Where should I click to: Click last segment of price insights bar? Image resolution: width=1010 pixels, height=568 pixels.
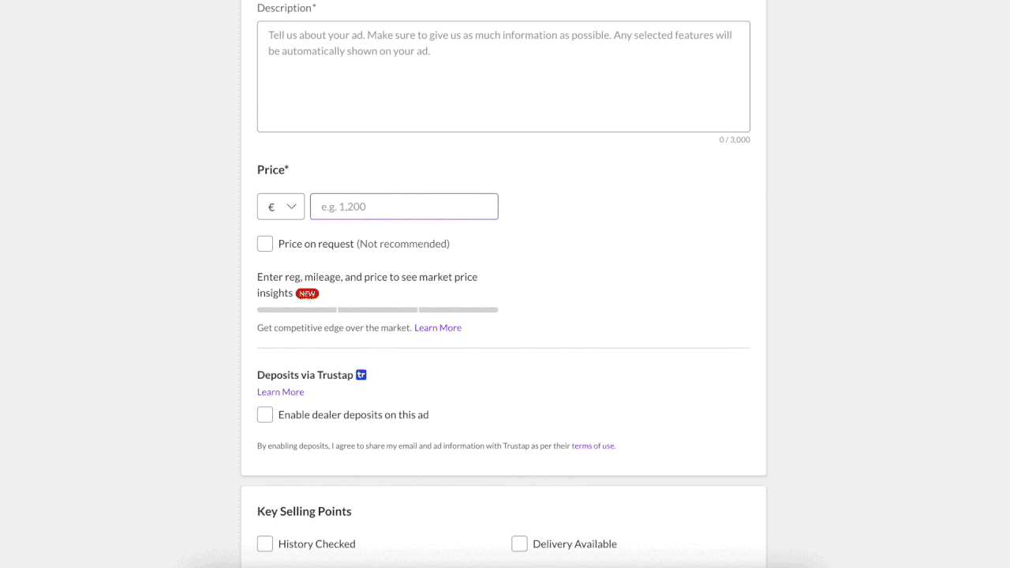tap(458, 310)
